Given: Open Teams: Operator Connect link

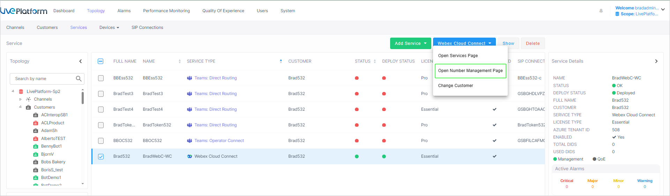Looking at the screenshot, I should point(219,141).
